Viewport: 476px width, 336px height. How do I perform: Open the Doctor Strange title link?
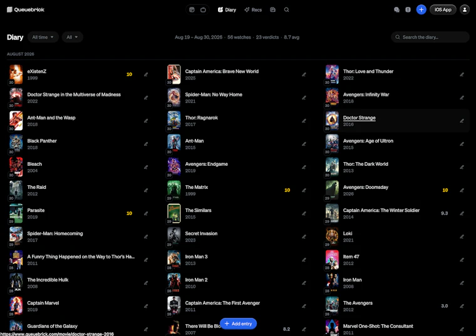pos(359,118)
